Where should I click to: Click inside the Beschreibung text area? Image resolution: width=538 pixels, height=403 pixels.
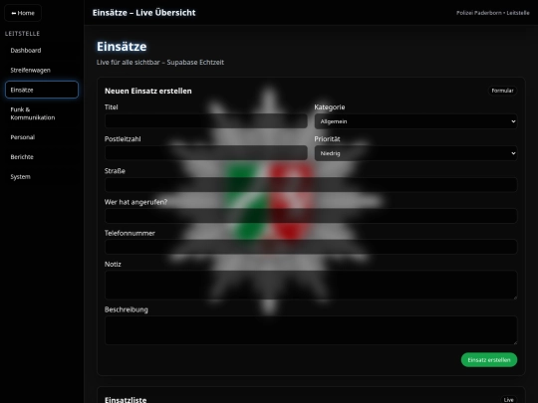click(311, 330)
